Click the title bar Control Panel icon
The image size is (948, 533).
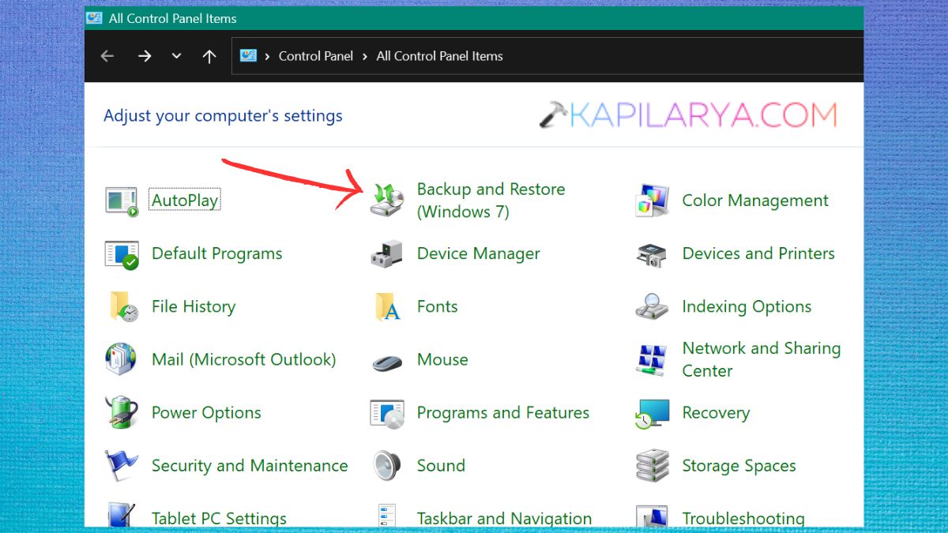point(94,17)
